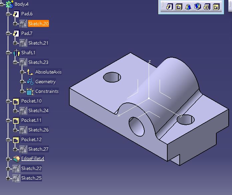The height and width of the screenshot is (195, 232).
Task: Click the blue bell-shaped toolbar icon
Action: (188, 7)
